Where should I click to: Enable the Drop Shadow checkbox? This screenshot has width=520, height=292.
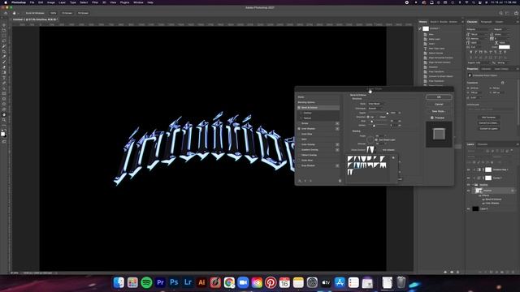click(299, 165)
